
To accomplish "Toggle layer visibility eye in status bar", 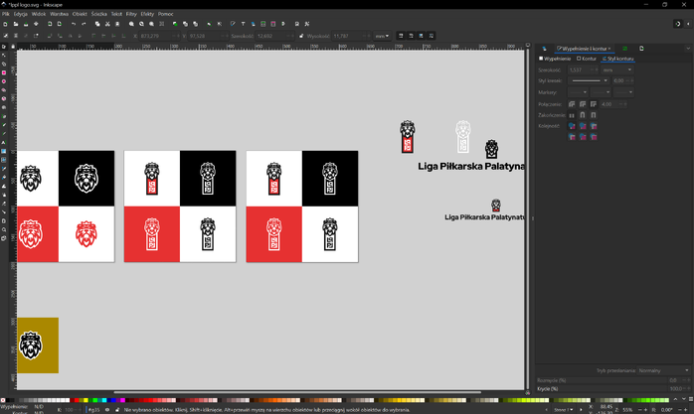I will click(107, 410).
